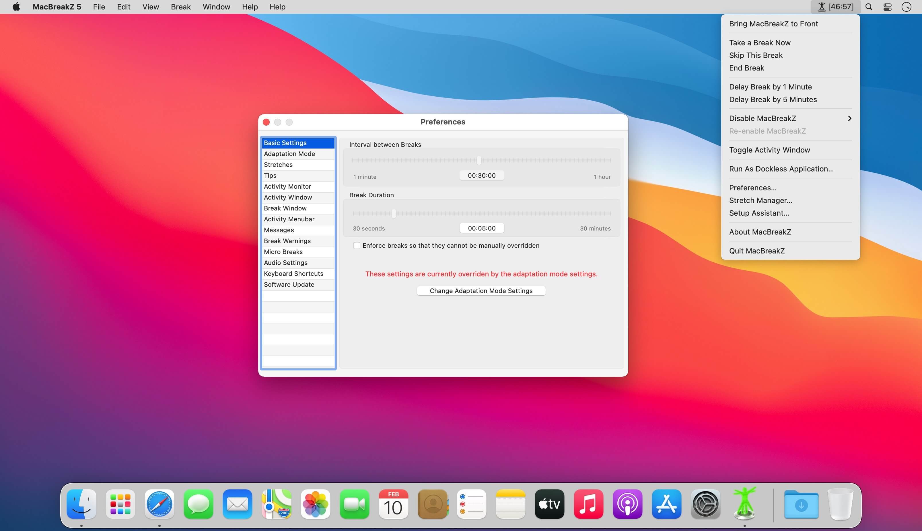Open Spotlight search in menu bar
This screenshot has width=922, height=531.
[x=869, y=7]
